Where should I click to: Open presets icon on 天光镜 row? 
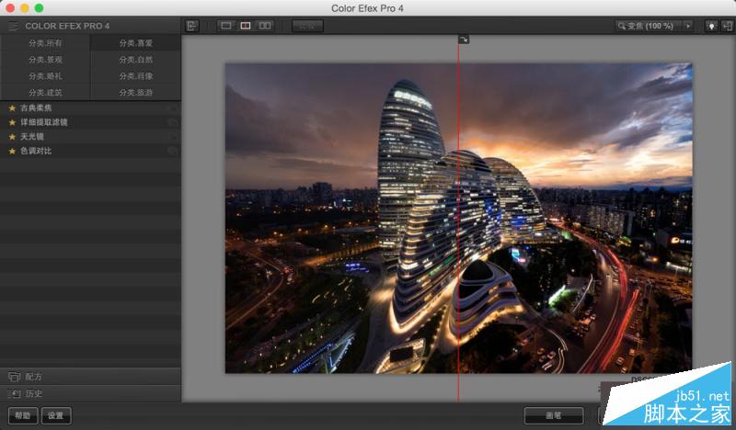click(x=173, y=137)
